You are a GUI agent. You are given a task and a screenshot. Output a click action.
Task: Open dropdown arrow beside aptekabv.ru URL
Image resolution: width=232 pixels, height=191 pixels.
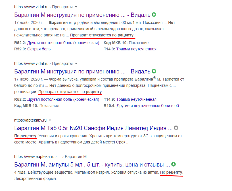click(50, 120)
